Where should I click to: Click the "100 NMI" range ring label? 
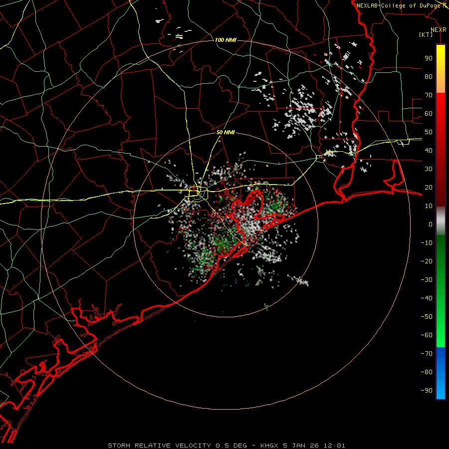click(x=225, y=40)
